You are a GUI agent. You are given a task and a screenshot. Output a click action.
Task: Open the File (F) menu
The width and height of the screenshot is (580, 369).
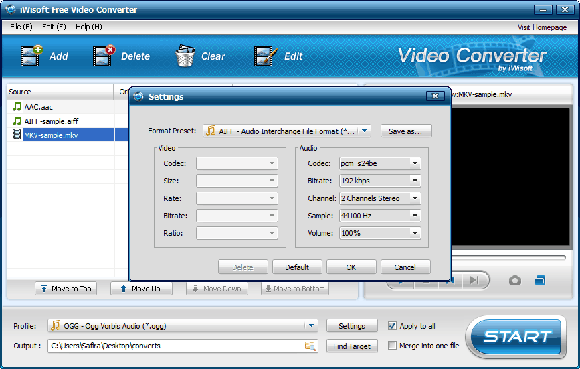21,27
